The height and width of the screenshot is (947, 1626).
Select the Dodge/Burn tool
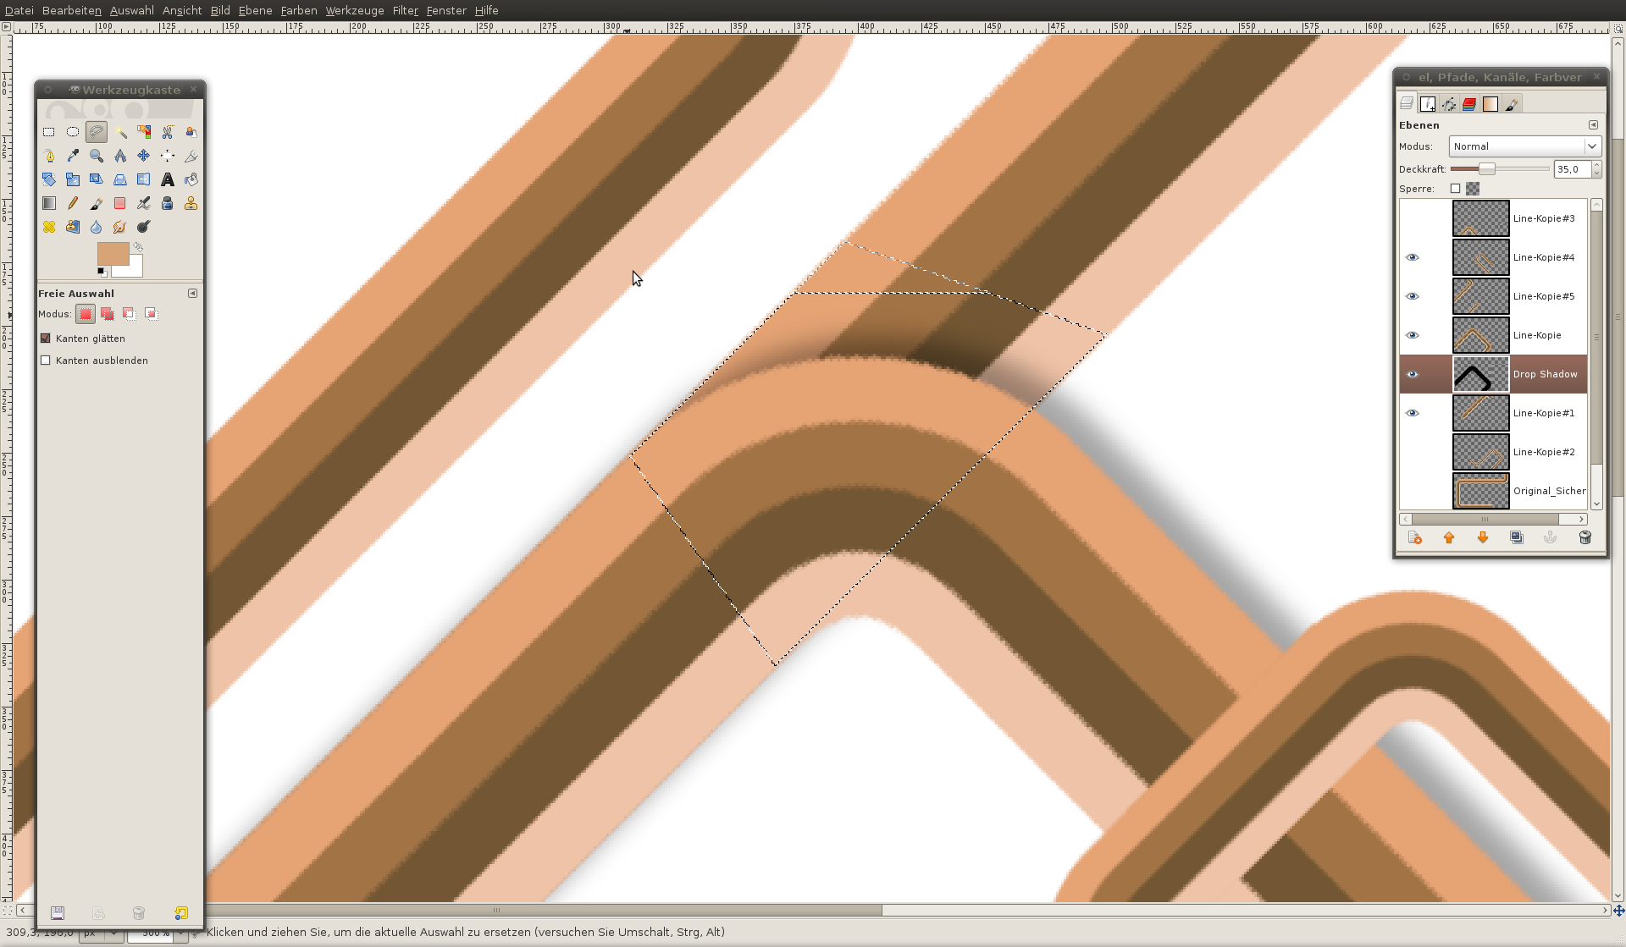coord(144,227)
